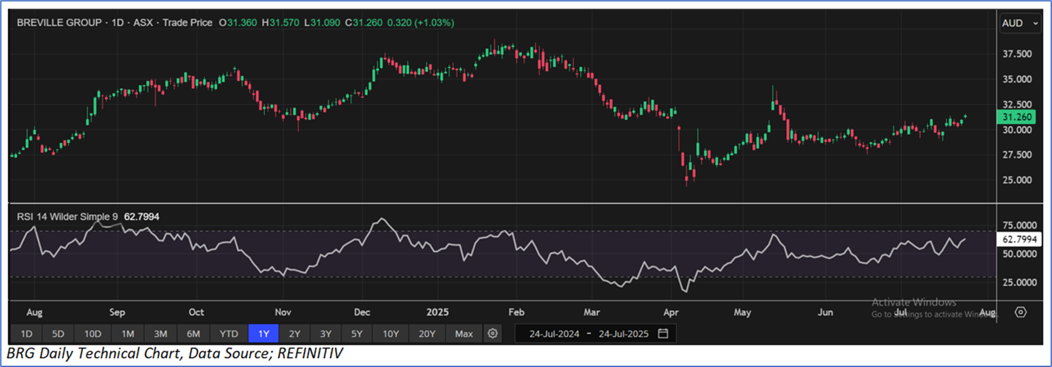
Task: Choose the 3M range button
Action: coord(160,334)
